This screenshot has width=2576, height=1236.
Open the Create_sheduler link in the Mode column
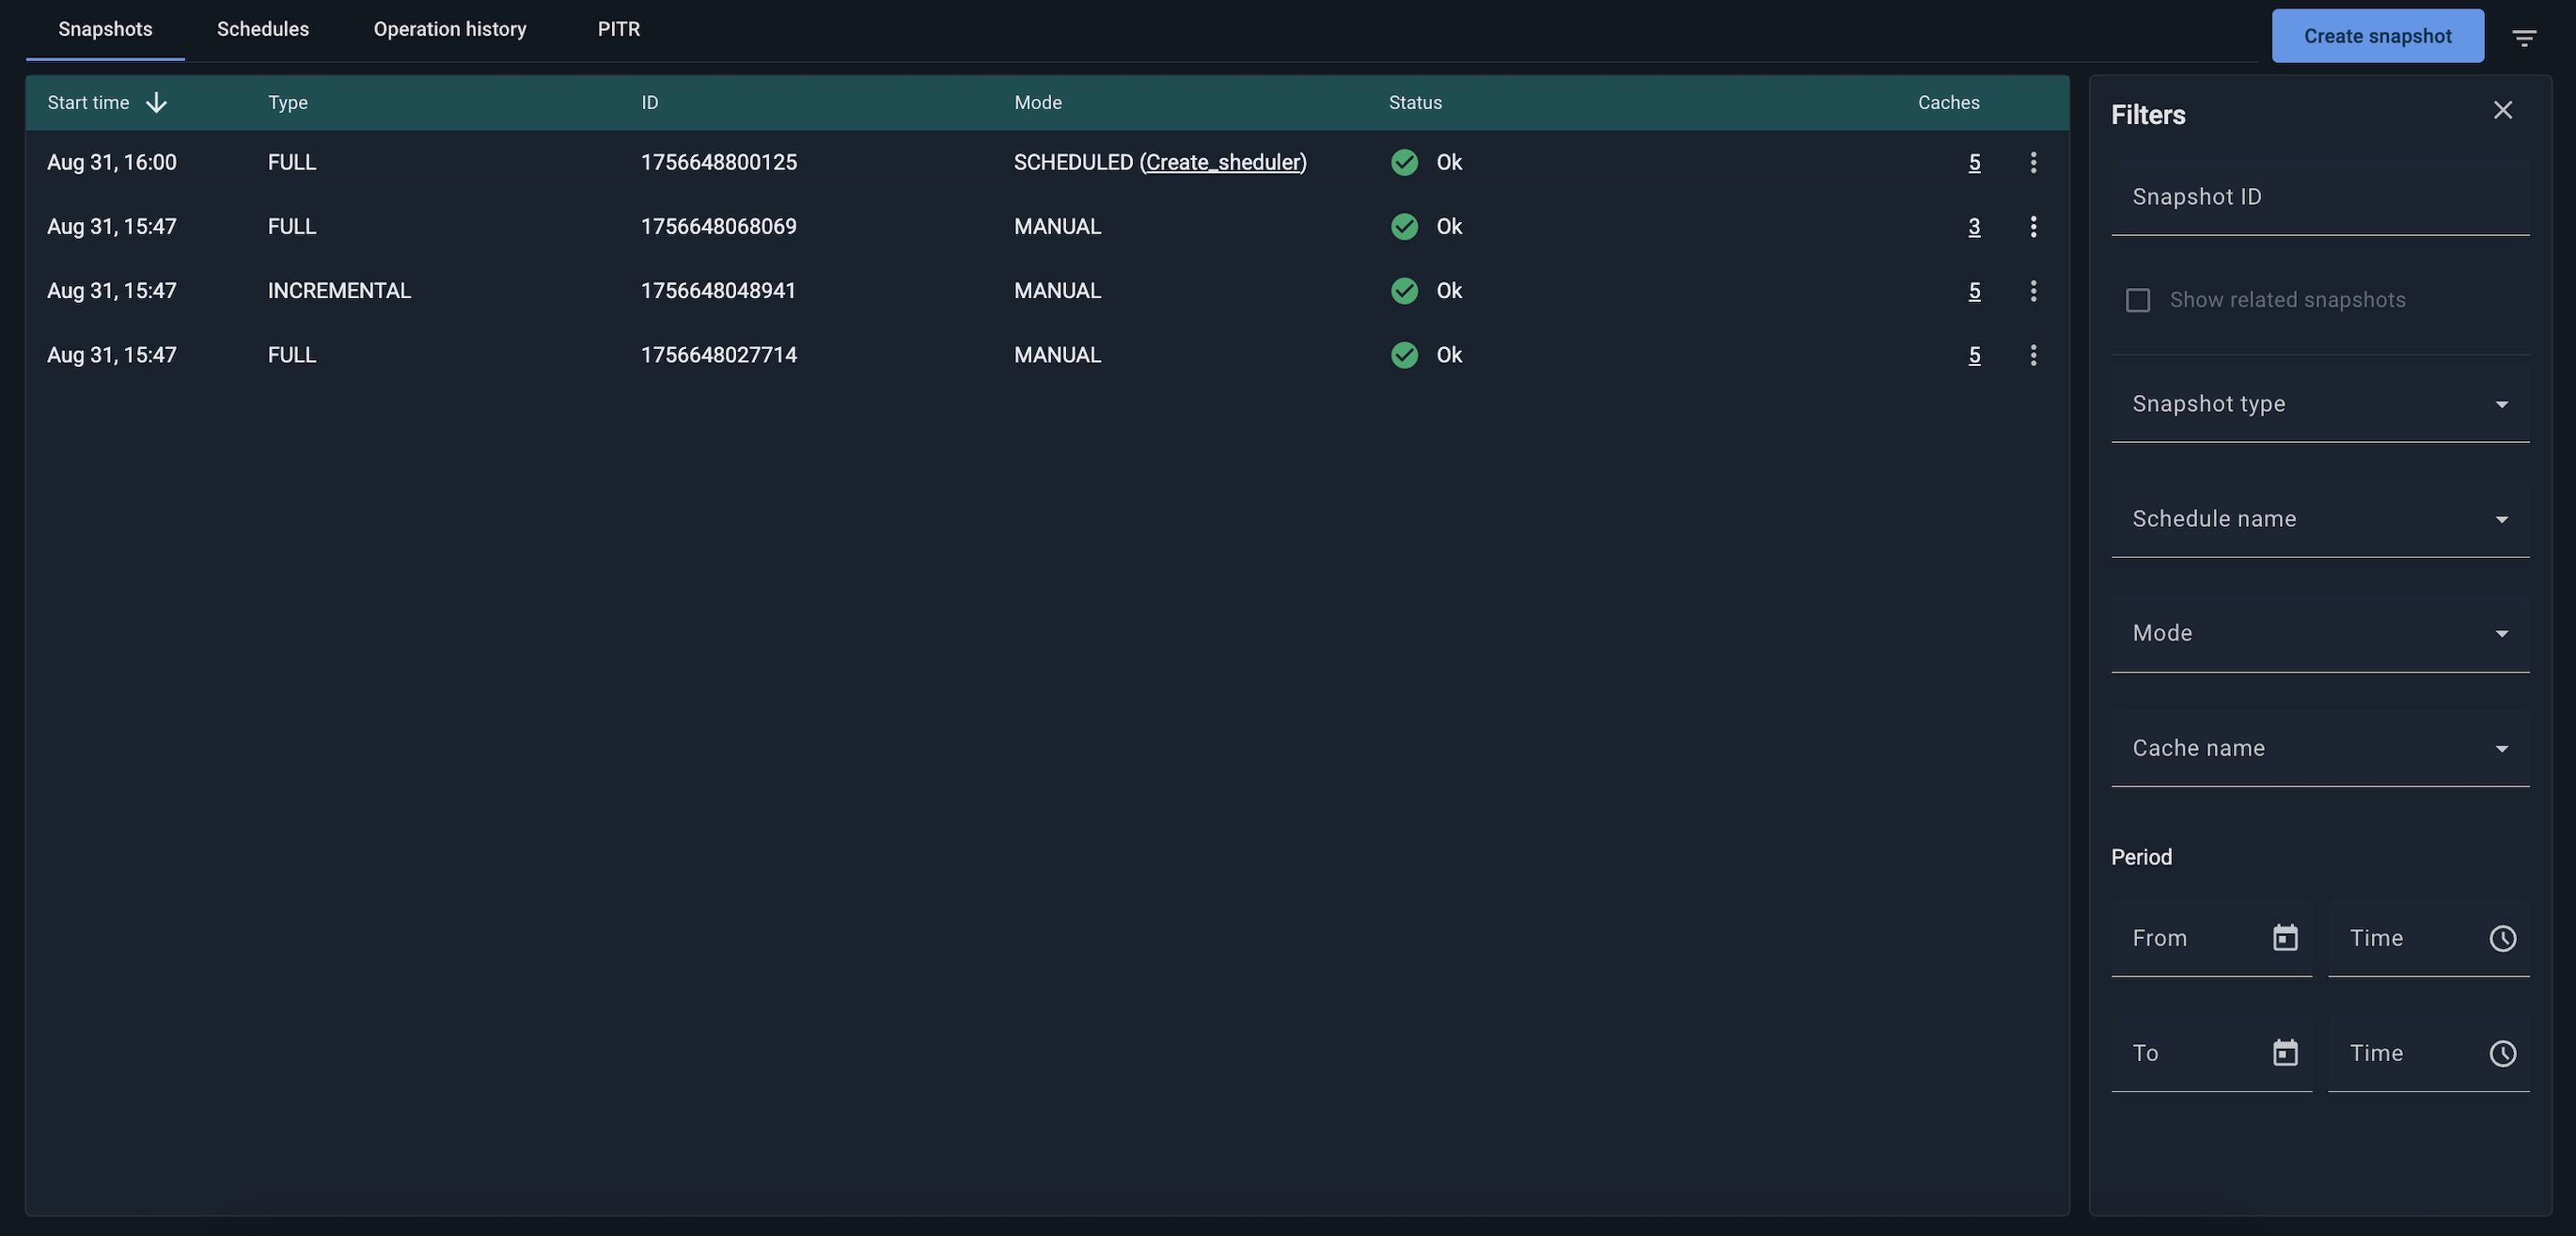[1225, 162]
